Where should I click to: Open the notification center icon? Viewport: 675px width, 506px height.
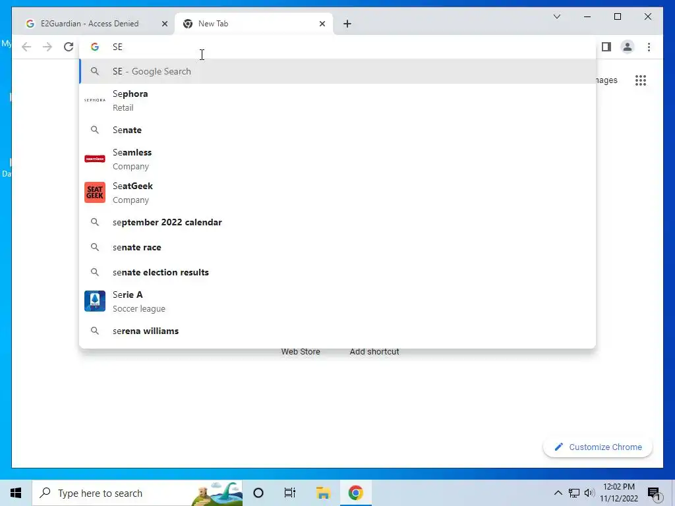point(655,493)
